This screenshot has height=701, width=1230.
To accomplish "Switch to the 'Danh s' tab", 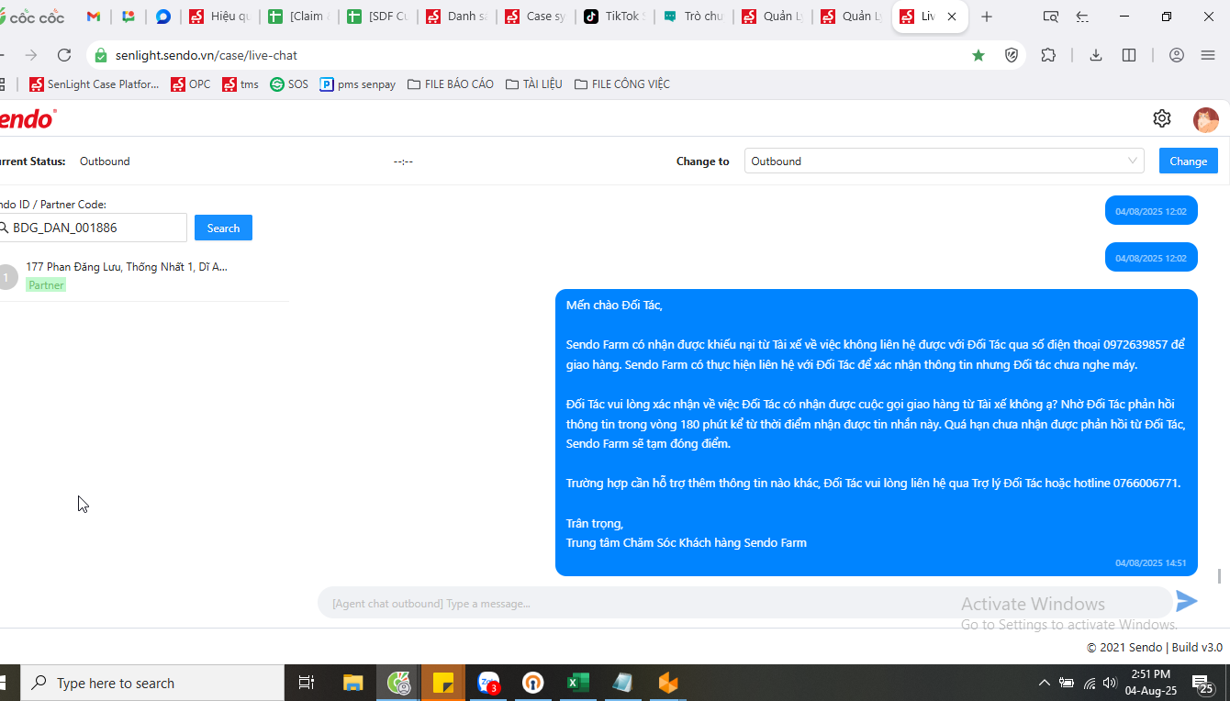I will click(456, 17).
